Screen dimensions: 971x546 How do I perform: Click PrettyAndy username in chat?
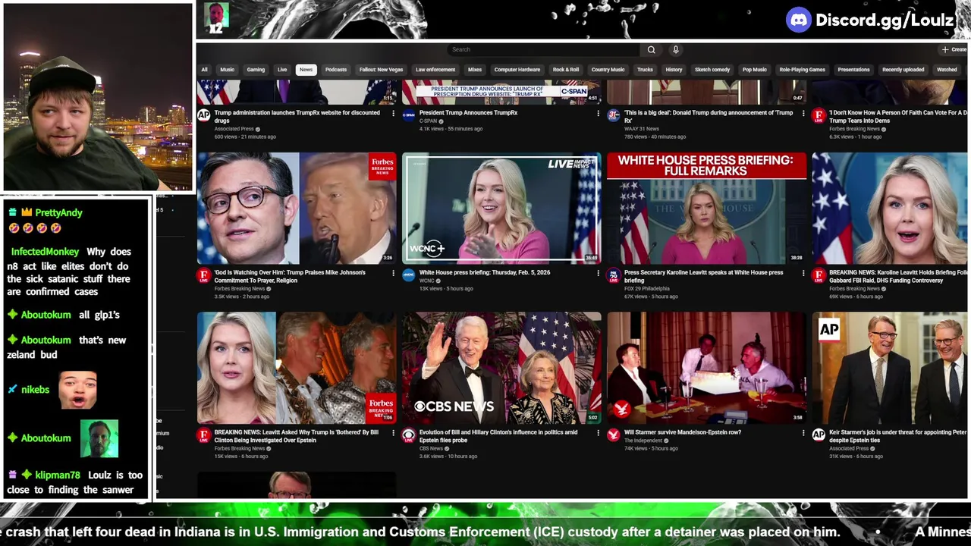(58, 213)
